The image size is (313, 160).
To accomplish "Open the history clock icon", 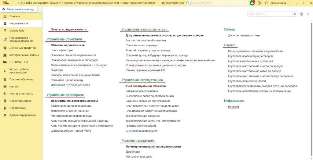I will (x=259, y=3).
